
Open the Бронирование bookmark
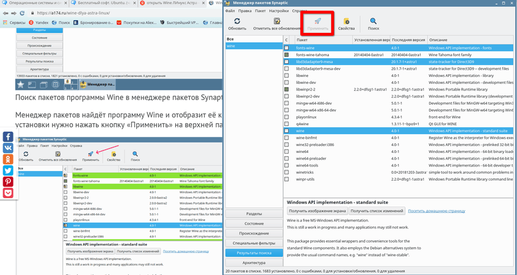(93, 23)
